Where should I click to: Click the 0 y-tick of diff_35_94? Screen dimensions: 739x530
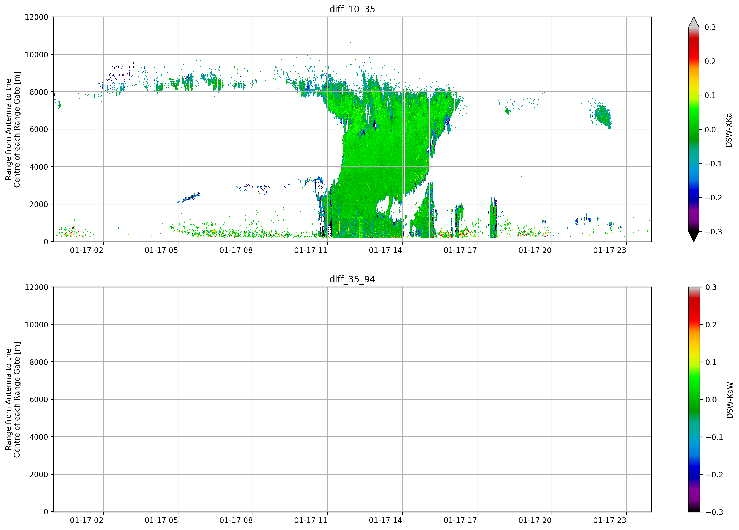point(46,512)
